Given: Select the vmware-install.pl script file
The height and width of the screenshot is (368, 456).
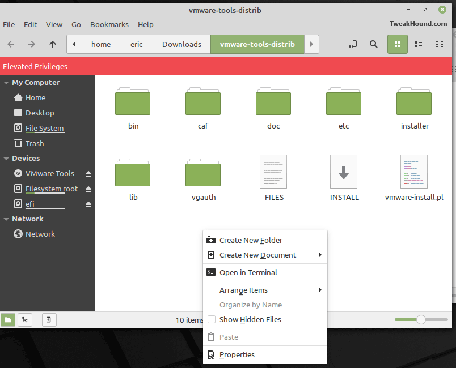Looking at the screenshot, I should click(x=414, y=172).
